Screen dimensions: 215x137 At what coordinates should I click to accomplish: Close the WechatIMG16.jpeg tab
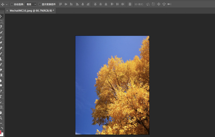tap(7, 11)
